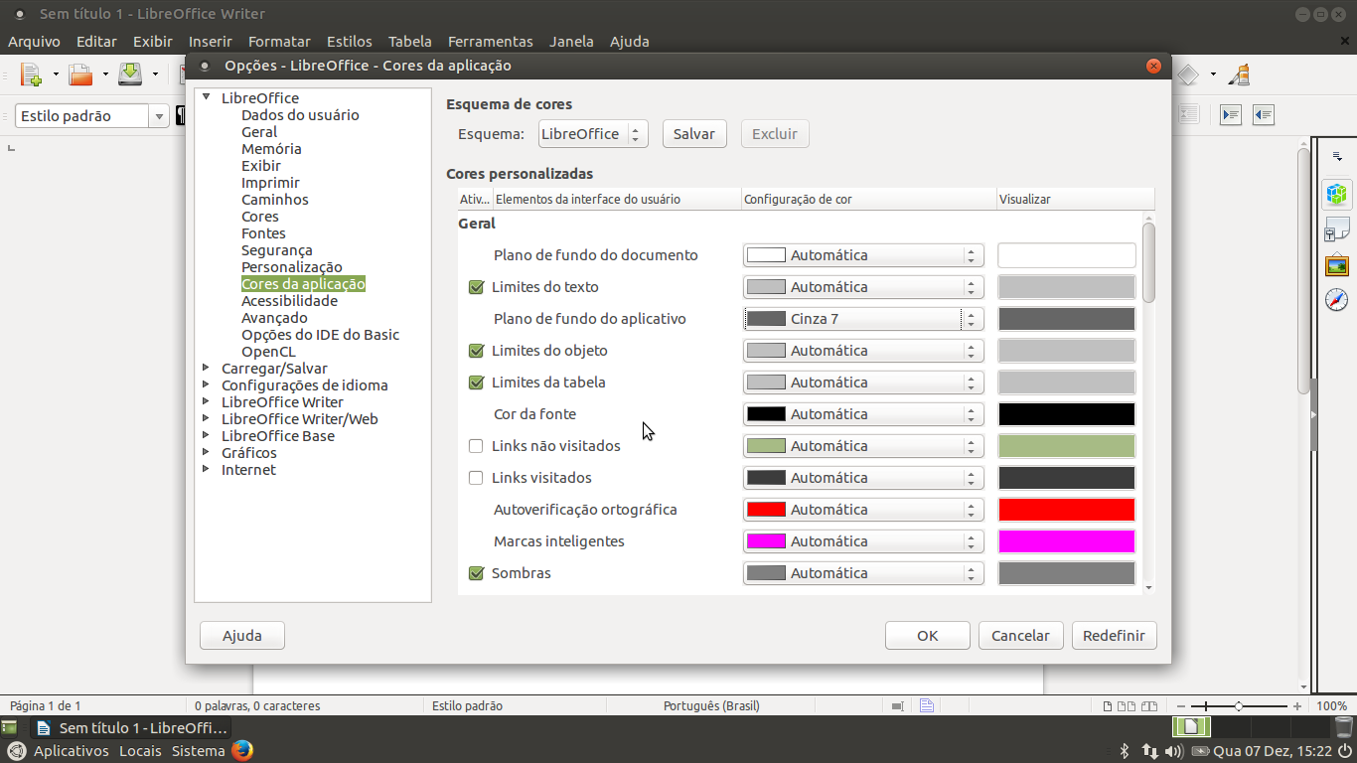Open color dropdown for Cor da fonte
The width and height of the screenshot is (1357, 763).
(863, 414)
